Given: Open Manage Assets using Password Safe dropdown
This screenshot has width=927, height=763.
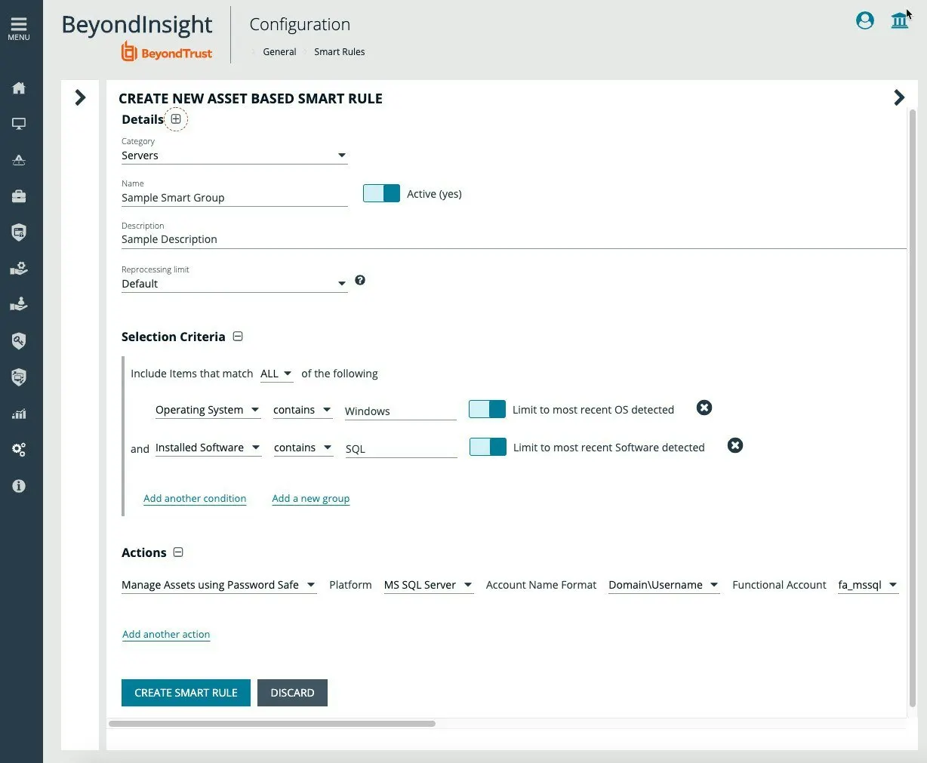Looking at the screenshot, I should (x=219, y=585).
